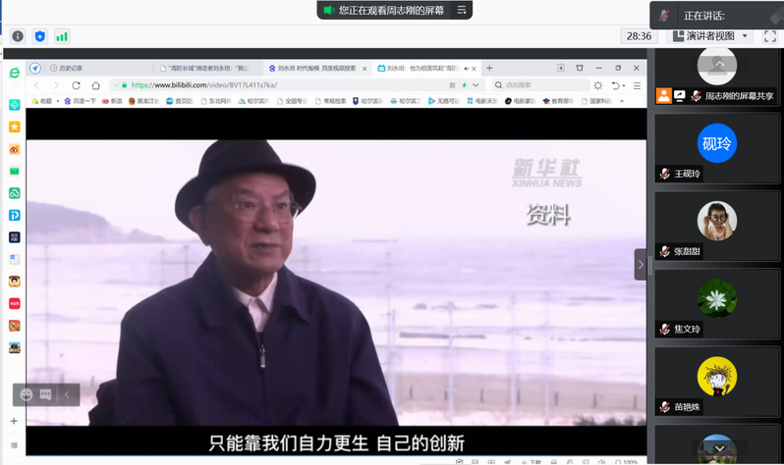Open 东北网 bookmark
Screen dimensions: 784x465
coord(216,101)
